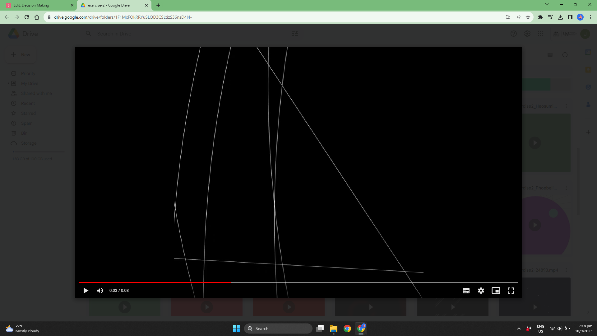Screen dimensions: 597x336
Task: Bookmark this page with star icon
Action: pyautogui.click(x=528, y=17)
